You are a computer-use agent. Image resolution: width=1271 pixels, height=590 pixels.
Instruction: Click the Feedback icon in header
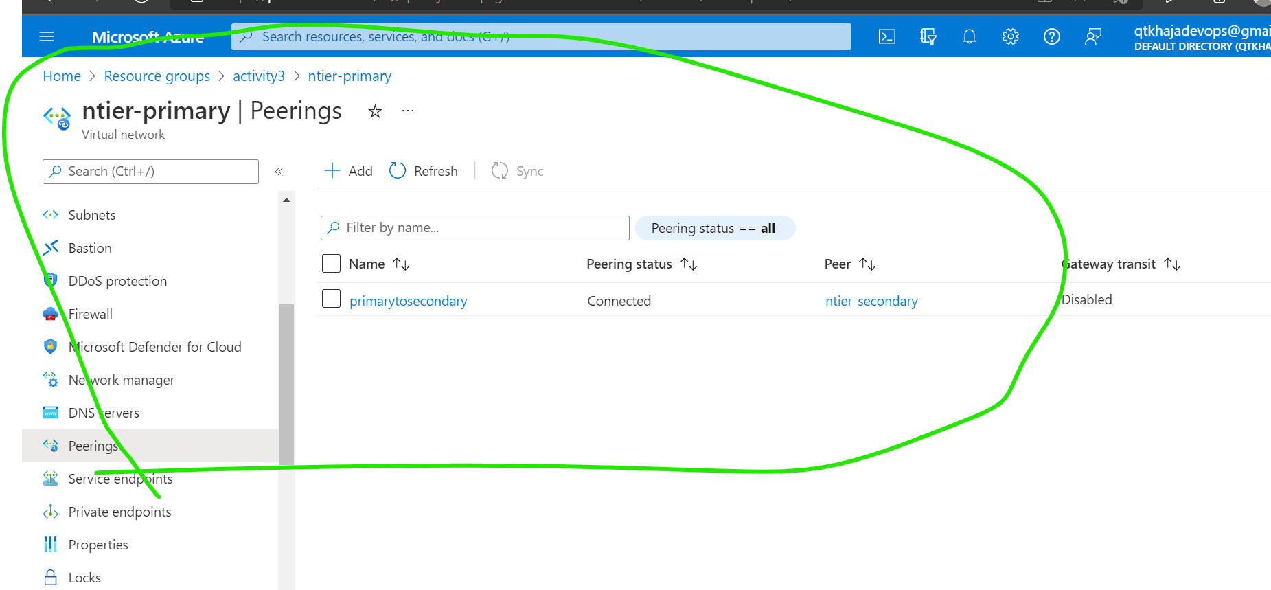click(1092, 36)
